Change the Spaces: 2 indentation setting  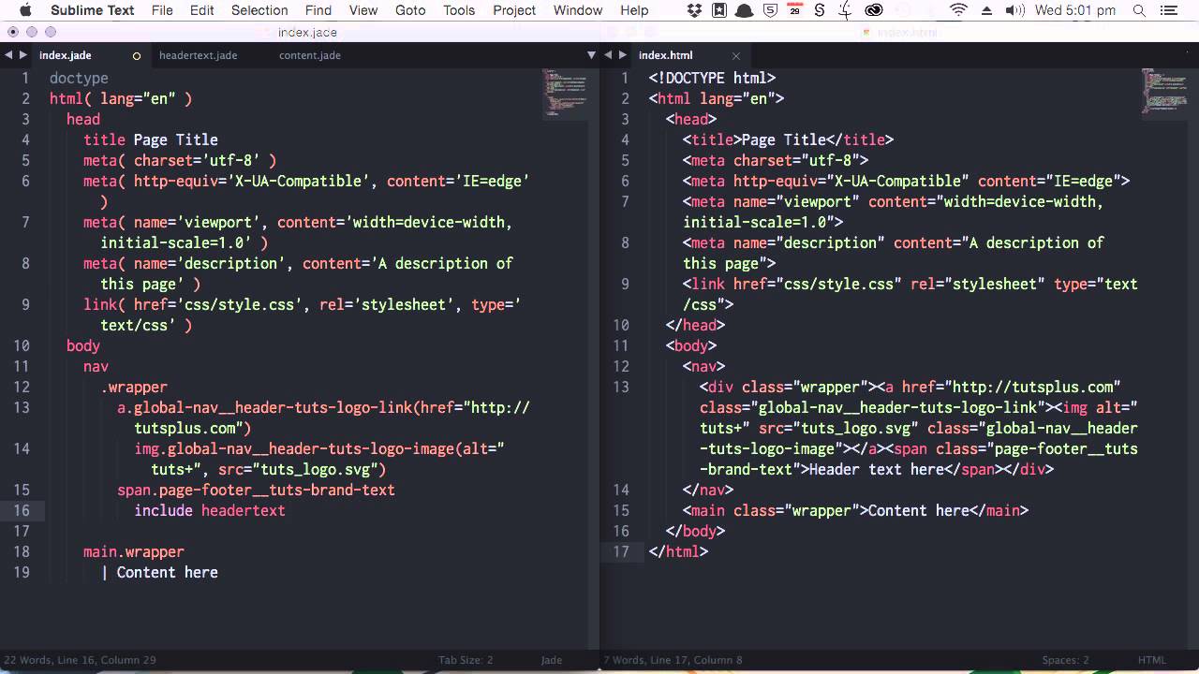[x=1066, y=660]
